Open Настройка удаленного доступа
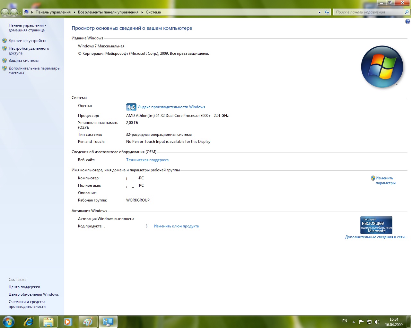Viewport: 411px width, 328px height. (29, 51)
